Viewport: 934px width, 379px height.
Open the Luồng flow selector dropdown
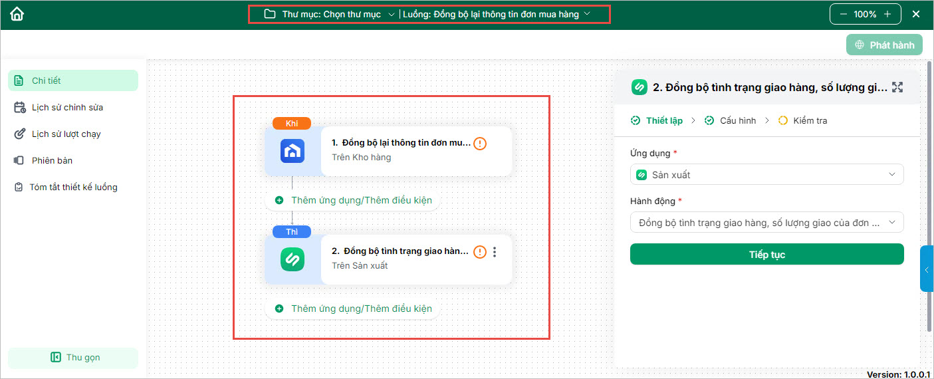497,14
